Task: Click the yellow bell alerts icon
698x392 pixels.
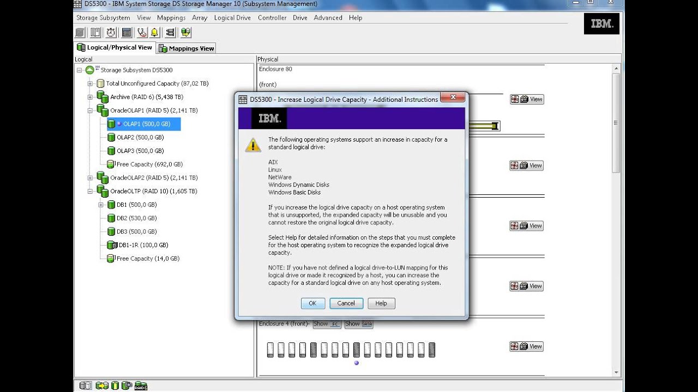Action: [154, 33]
